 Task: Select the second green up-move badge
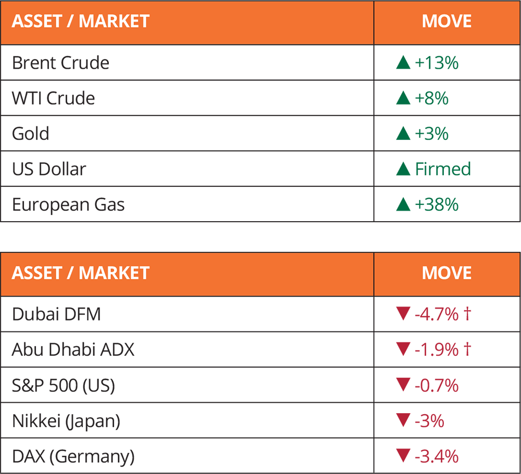[425, 98]
